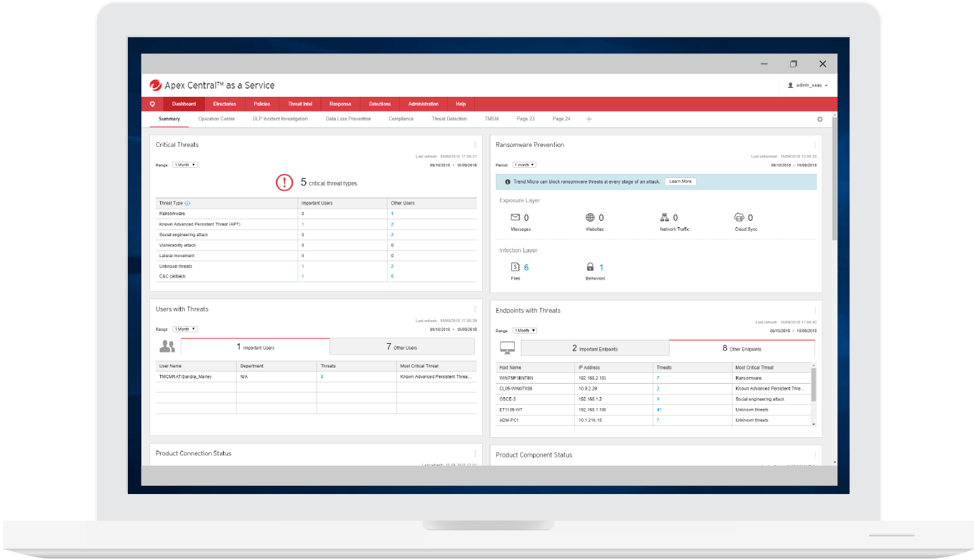Open the Policies menu

tap(262, 104)
